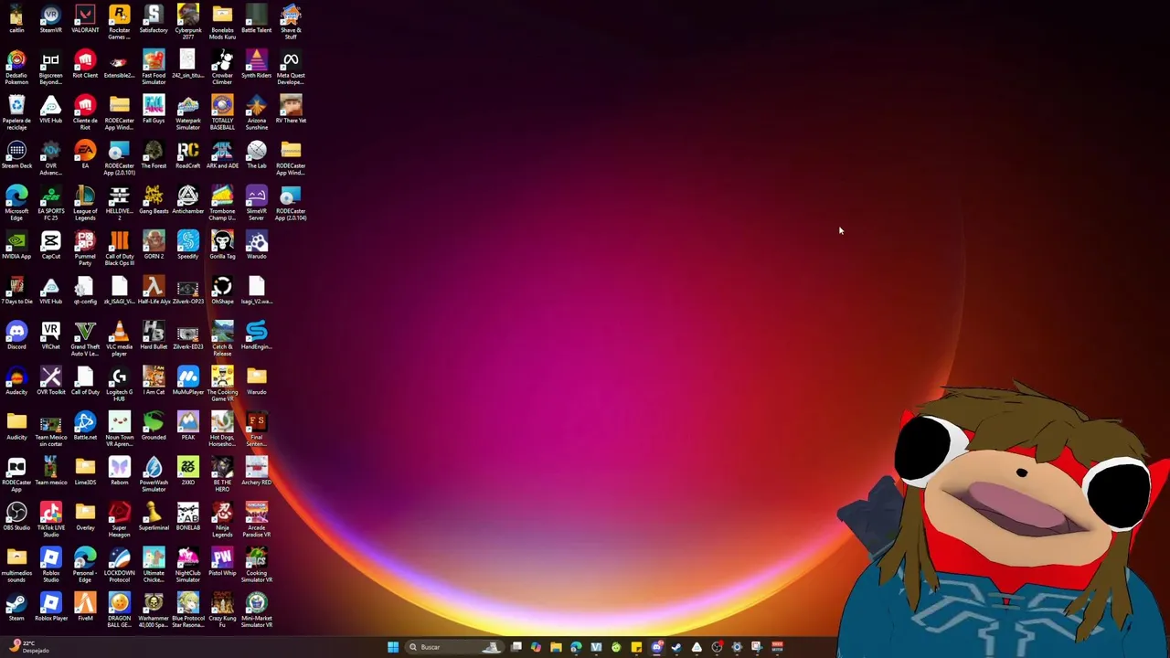Open the RoadCraft shortcut
Viewport: 1170px width, 658px height.
pos(187,155)
